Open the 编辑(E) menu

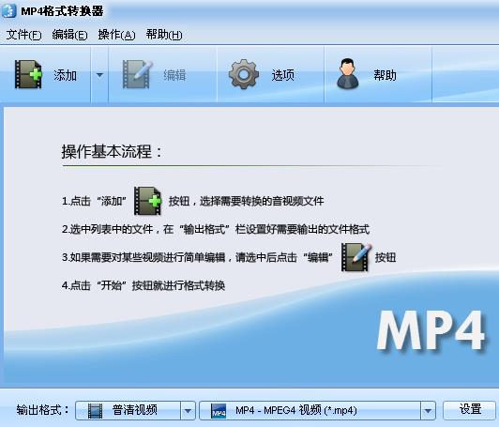[69, 35]
